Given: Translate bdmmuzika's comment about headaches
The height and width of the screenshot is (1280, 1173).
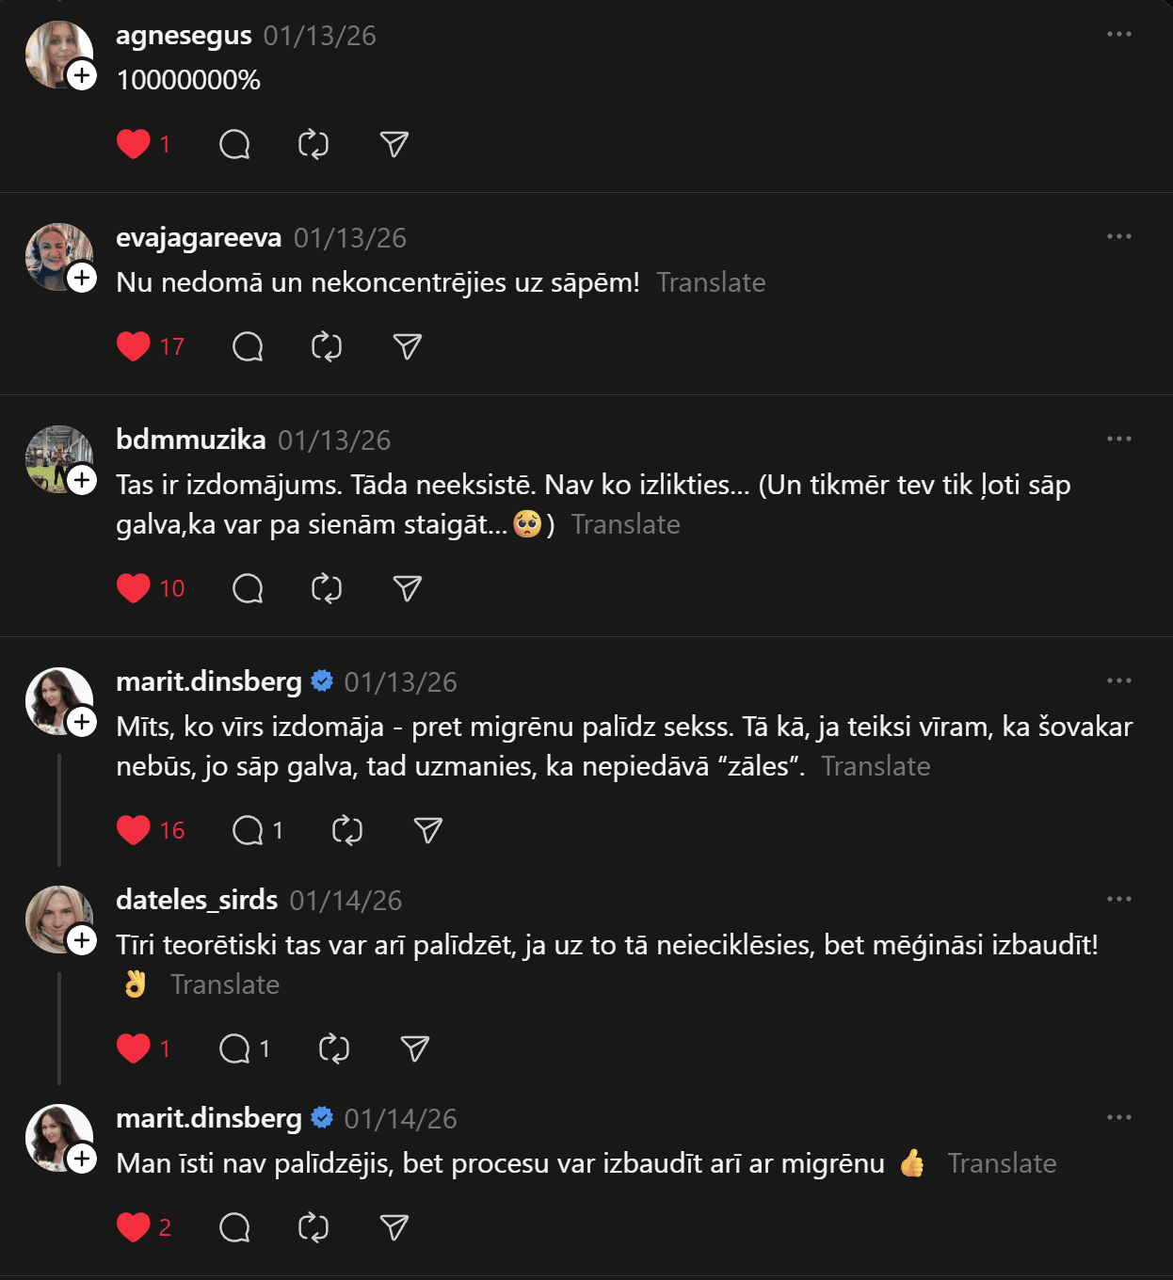Looking at the screenshot, I should [625, 524].
